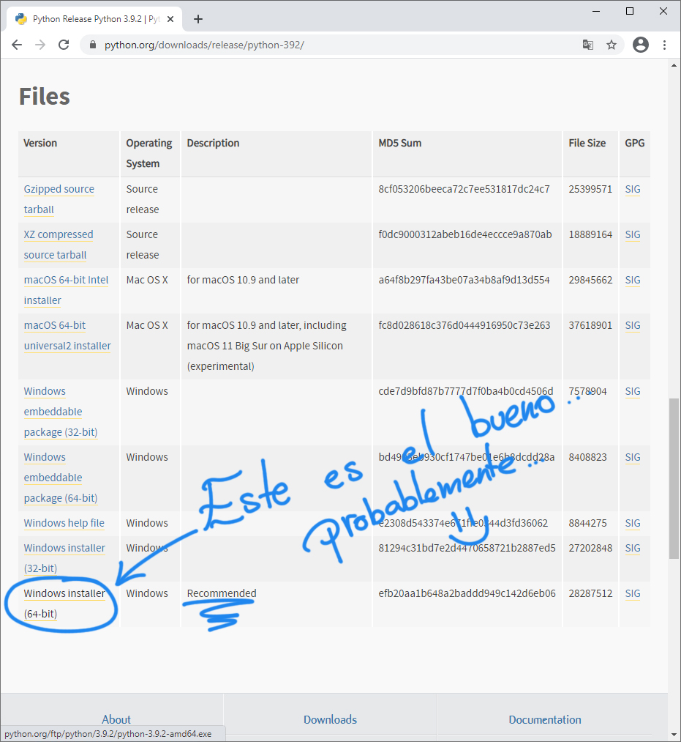681x742 pixels.
Task: Click the Recommended description text
Action: click(222, 593)
